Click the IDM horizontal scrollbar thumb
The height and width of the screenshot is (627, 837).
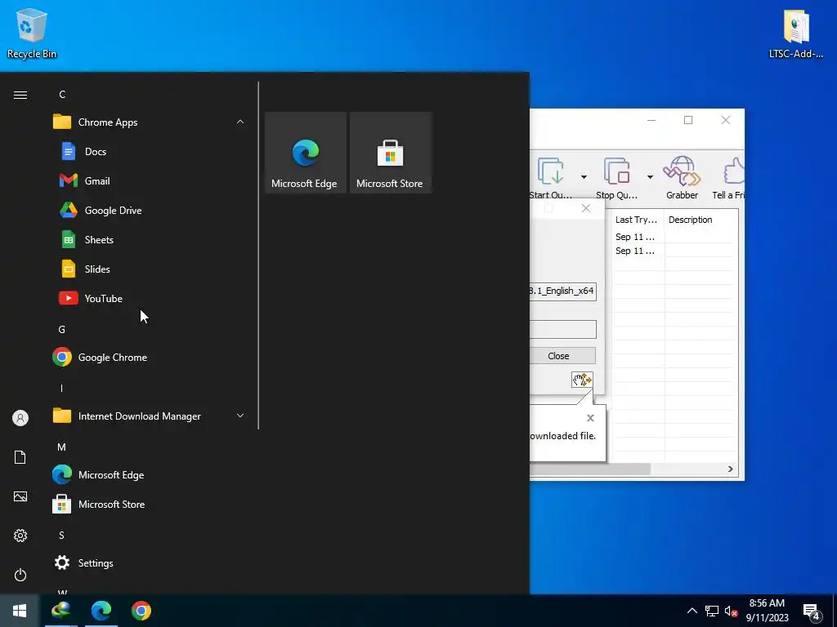590,469
